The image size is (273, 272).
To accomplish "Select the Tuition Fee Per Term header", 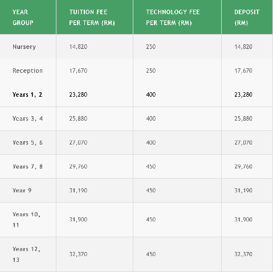I will pos(92,17).
